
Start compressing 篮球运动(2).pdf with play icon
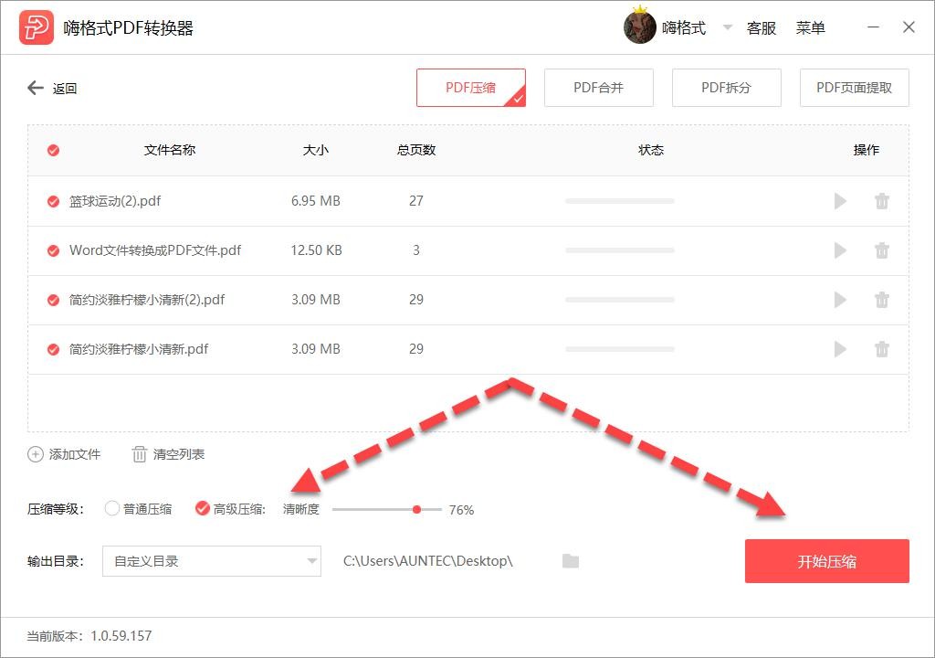[840, 201]
